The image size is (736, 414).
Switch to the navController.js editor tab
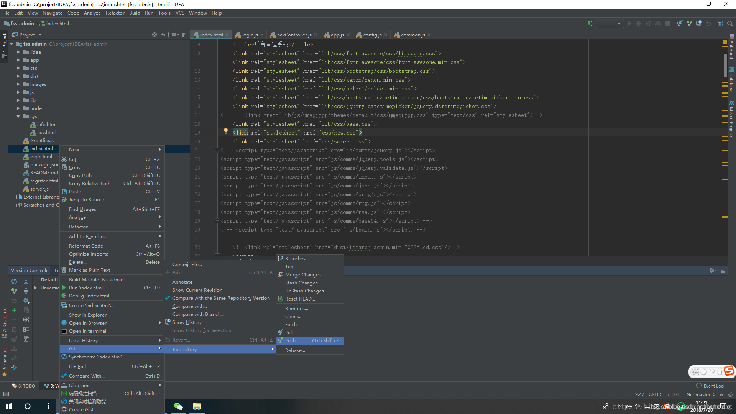click(294, 34)
